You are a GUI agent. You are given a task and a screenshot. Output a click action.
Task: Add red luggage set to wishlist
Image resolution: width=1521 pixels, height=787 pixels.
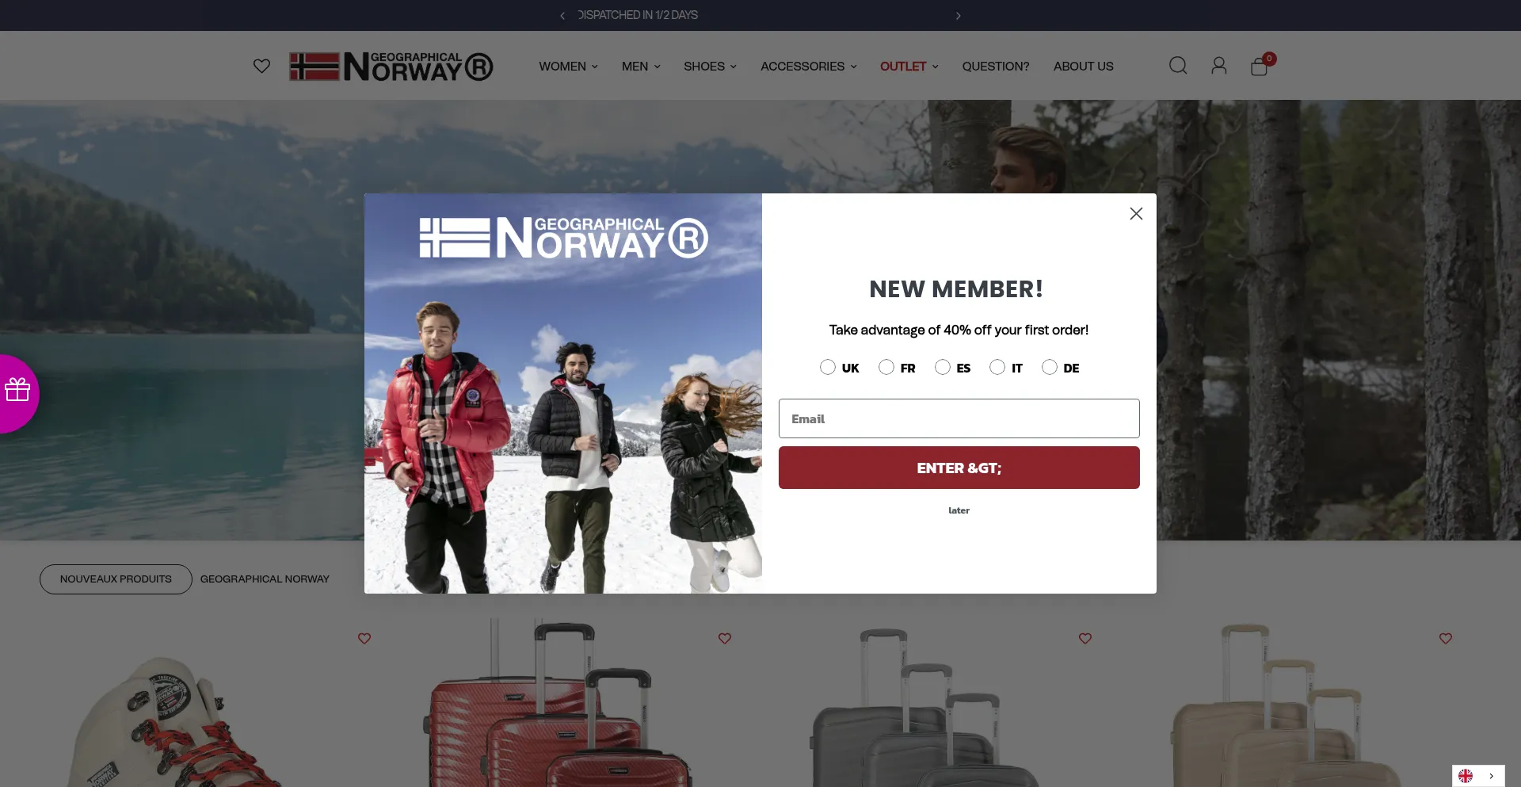pos(725,638)
